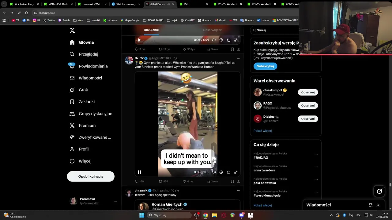Expand the Wiadomości drawer
The image size is (392, 220).
click(x=378, y=205)
